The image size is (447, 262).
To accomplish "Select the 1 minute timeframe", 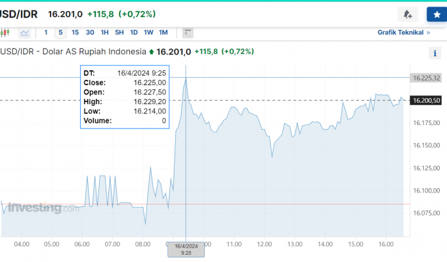I will coord(46,32).
